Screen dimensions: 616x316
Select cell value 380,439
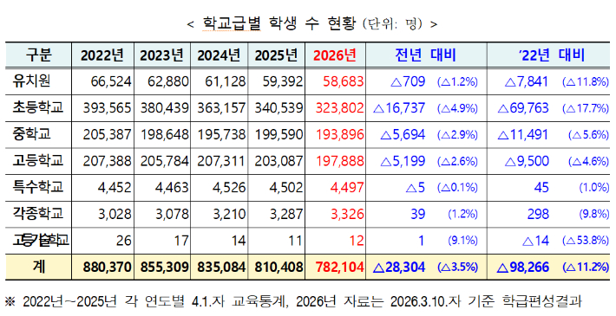[x=165, y=108]
